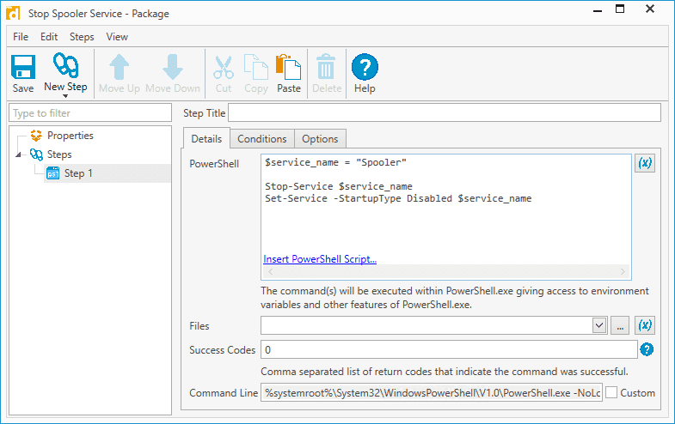Screen dimensions: 675x424
Task: Click the PowerShell step icon next to Step 1
Action: (x=53, y=173)
